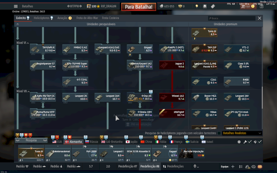The width and height of the screenshot is (277, 173).
Task: Open the Aviação tab
Action: coord(64,18)
